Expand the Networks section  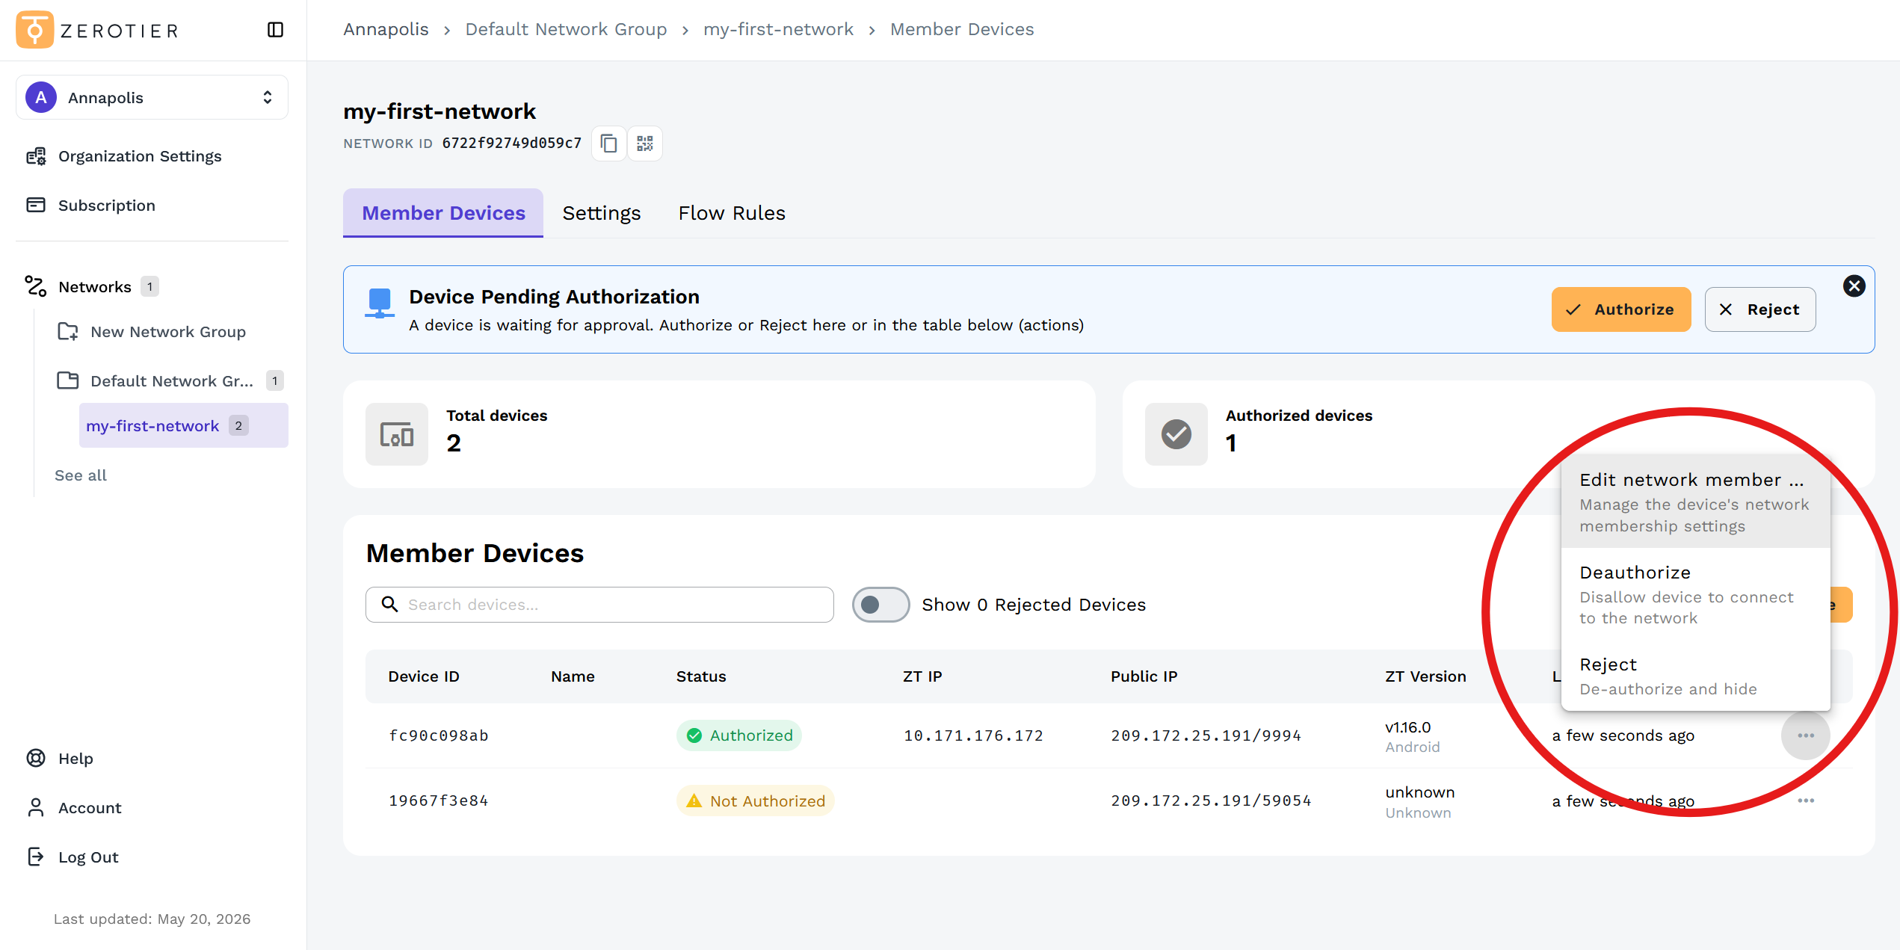point(93,287)
